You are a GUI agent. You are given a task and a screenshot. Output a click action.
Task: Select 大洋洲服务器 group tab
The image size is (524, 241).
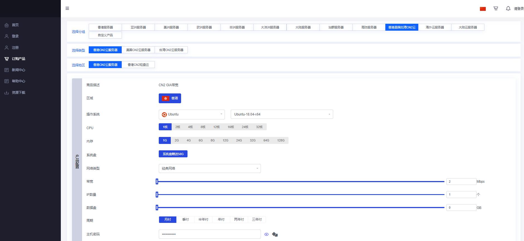pyautogui.click(x=270, y=27)
